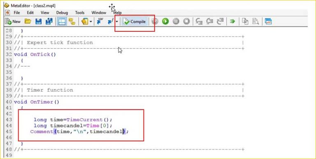This screenshot has width=316, height=159.
Task: Create a new file with New button
Action: pos(13,21)
